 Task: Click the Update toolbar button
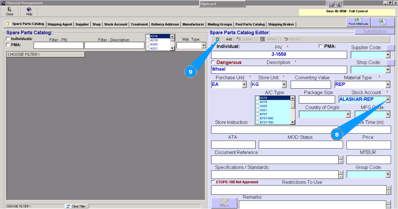[x=245, y=39]
